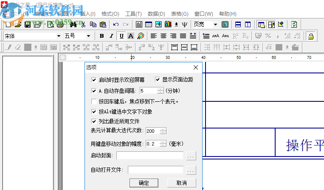Click the 自动打开文件 text field
This screenshot has height=190, width=324.
coord(155,170)
